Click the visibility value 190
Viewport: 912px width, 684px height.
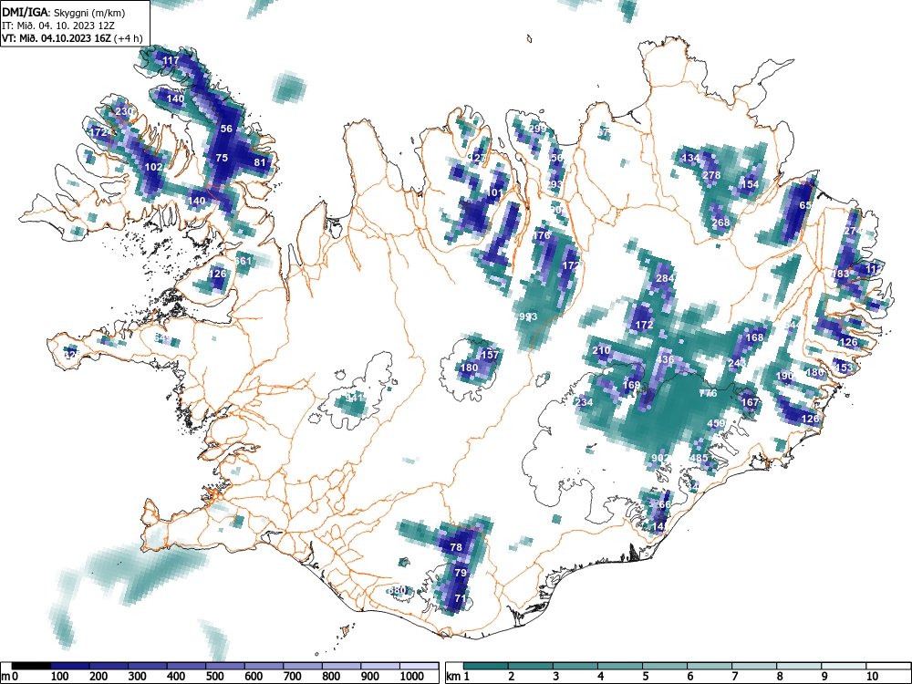click(x=784, y=377)
